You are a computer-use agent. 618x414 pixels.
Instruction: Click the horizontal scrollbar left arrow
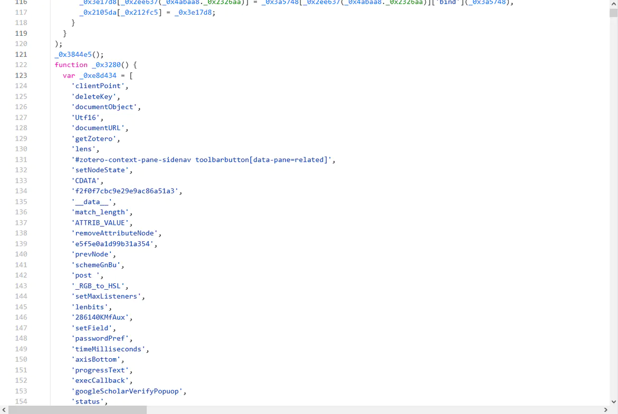(4, 410)
